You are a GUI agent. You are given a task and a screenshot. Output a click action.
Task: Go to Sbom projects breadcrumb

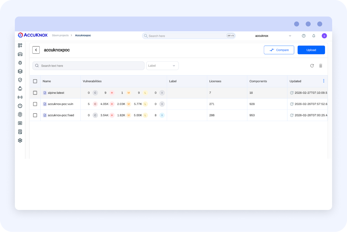click(60, 35)
